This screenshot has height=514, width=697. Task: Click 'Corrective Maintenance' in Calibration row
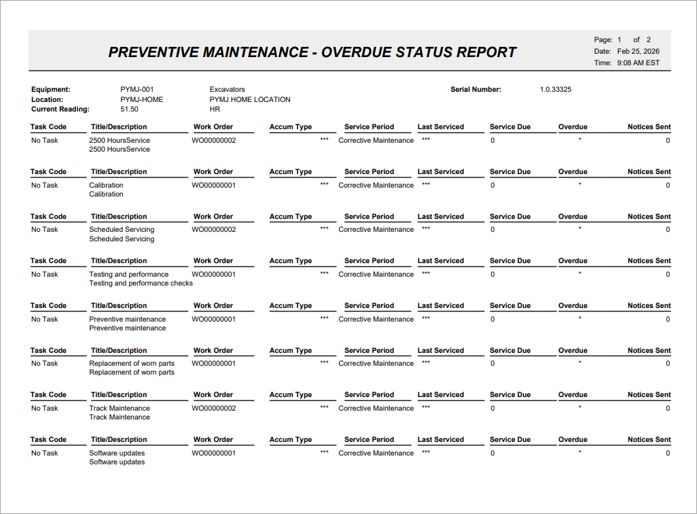pyautogui.click(x=376, y=185)
